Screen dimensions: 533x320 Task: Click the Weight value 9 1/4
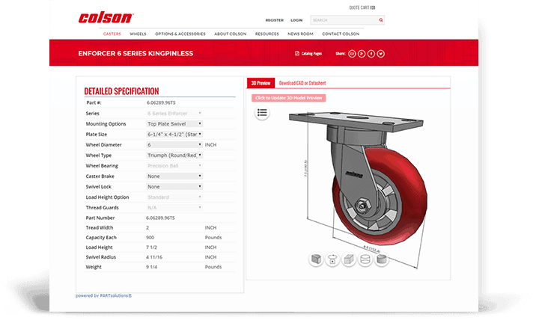coord(152,267)
